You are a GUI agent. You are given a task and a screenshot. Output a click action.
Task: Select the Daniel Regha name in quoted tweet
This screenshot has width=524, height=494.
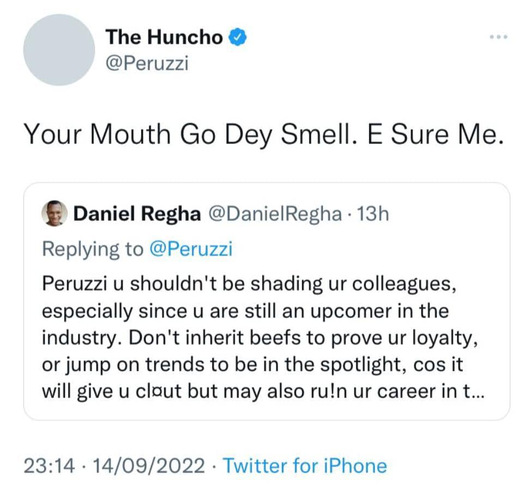(x=137, y=214)
